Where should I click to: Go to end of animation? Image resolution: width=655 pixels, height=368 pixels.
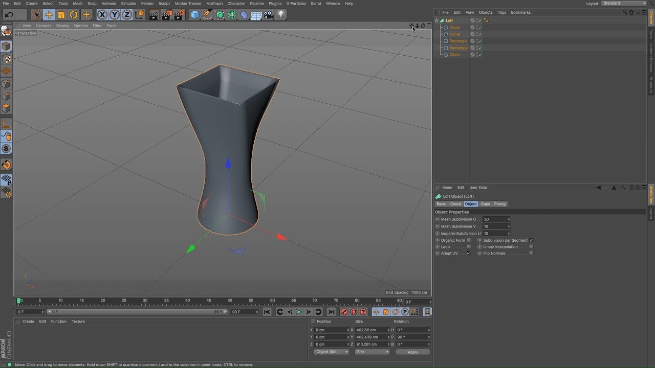point(331,312)
